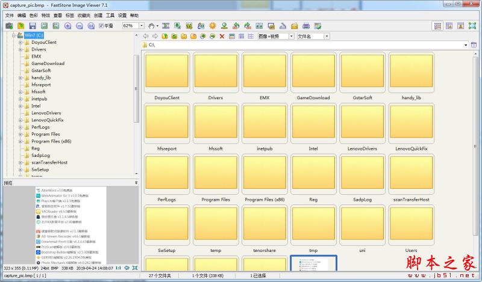482x282 pixels.
Task: Open the 62% zoom level dropdown
Action: [142, 26]
